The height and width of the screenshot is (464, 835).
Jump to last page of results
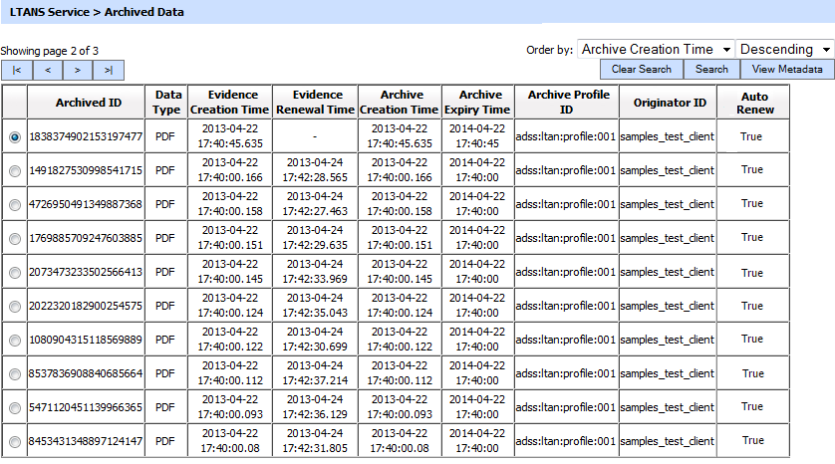(x=108, y=70)
